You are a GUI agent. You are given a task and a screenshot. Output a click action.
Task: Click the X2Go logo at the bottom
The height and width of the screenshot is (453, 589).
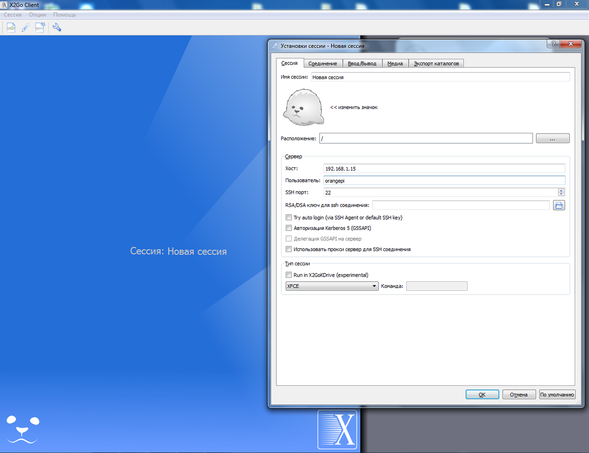click(337, 430)
